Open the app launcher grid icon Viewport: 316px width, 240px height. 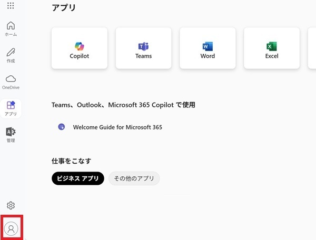[x=11, y=6]
